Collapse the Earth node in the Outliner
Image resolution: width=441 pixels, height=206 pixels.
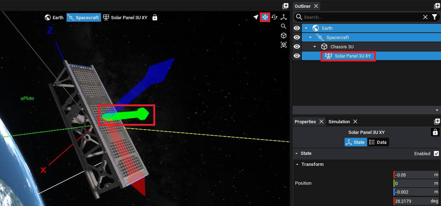click(x=306, y=28)
